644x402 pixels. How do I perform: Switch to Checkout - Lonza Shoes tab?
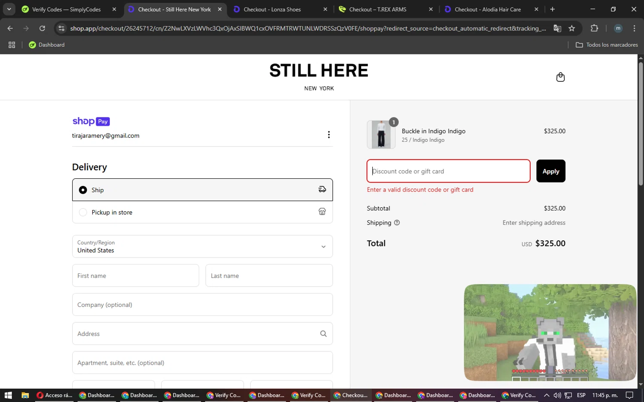coord(279,9)
